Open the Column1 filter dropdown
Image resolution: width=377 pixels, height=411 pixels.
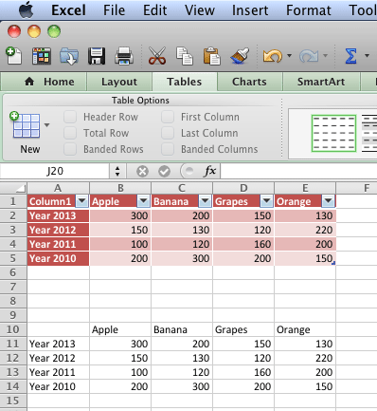(x=82, y=201)
